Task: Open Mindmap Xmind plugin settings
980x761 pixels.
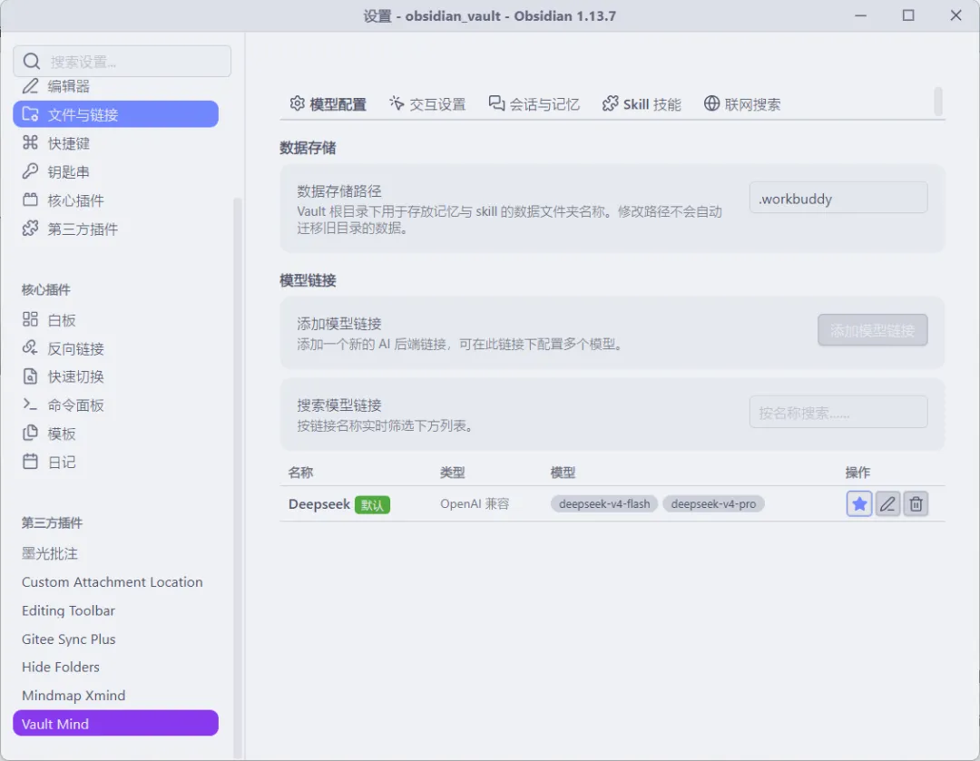Action: 115,696
